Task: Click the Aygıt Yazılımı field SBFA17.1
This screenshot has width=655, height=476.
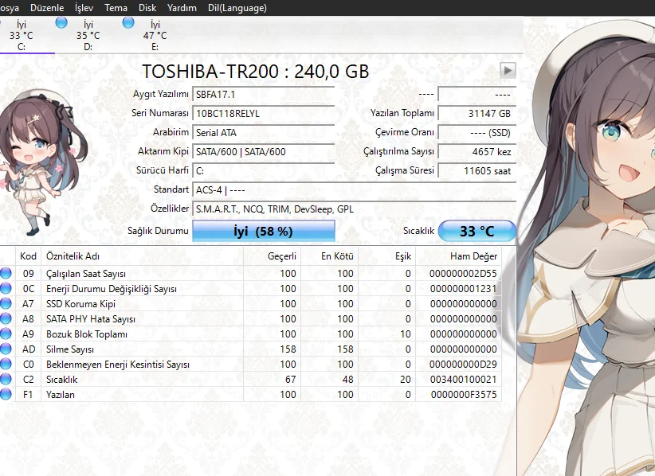Action: click(264, 94)
